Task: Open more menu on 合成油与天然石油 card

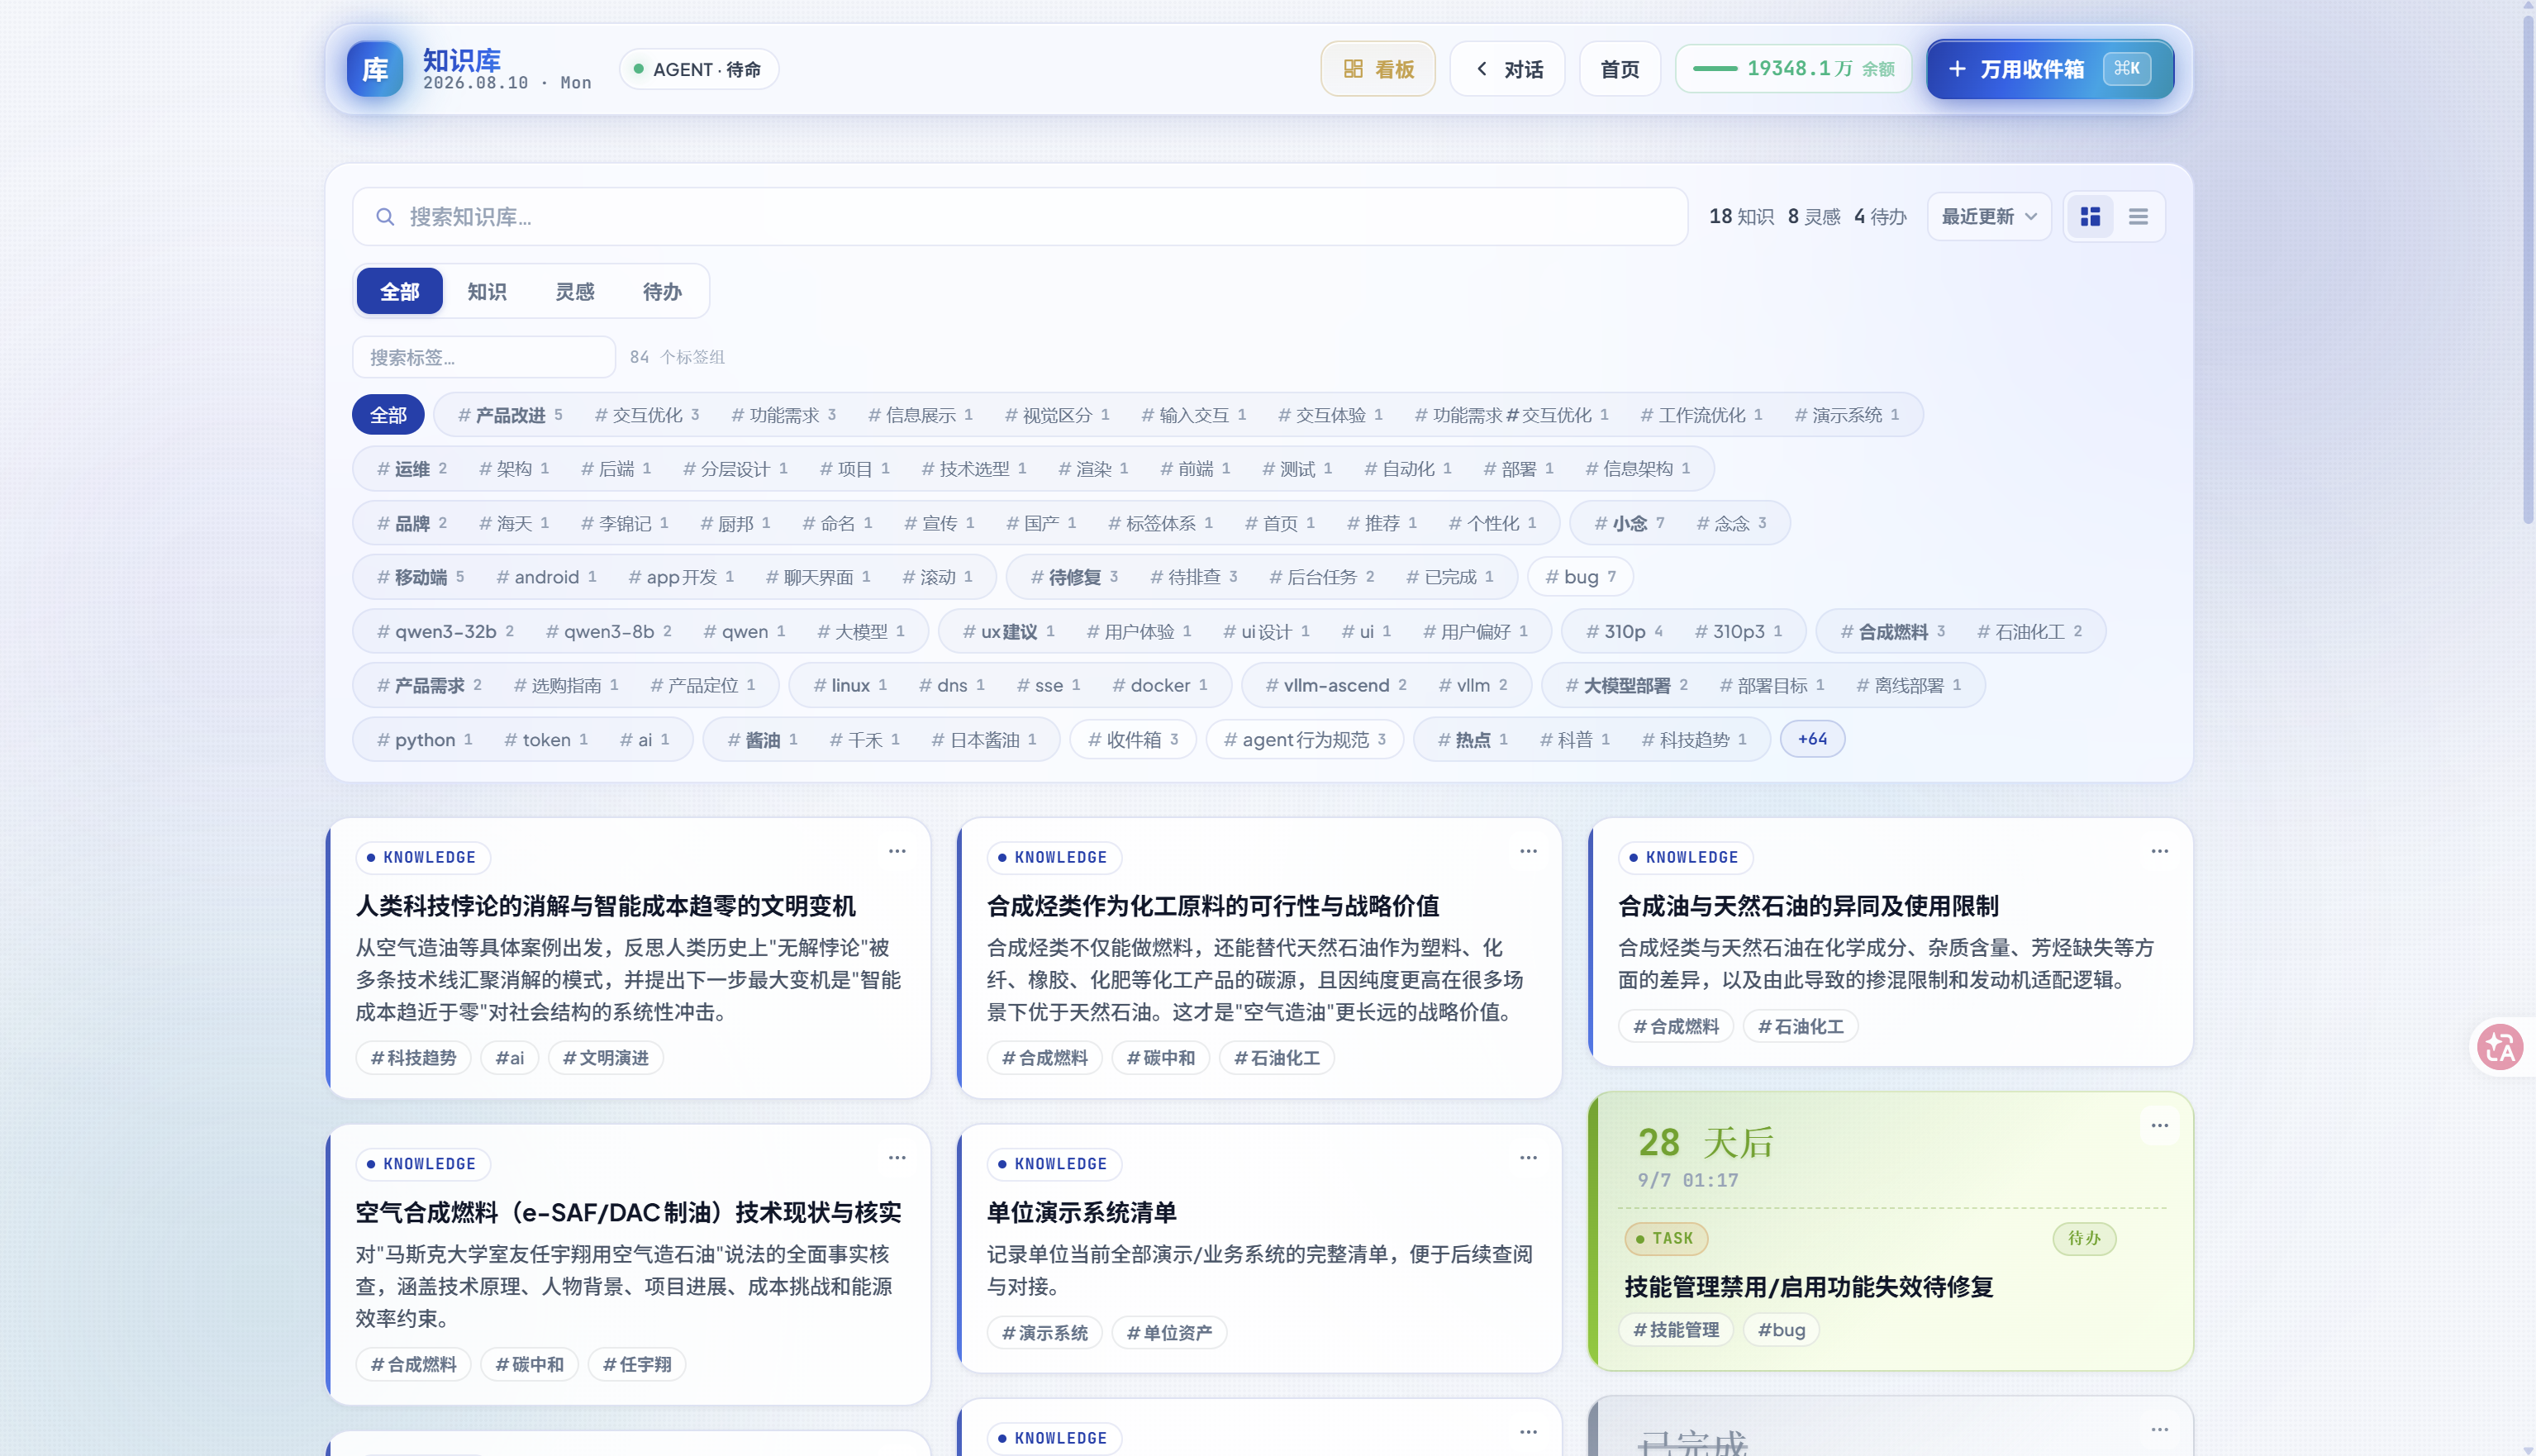Action: pyautogui.click(x=2160, y=851)
